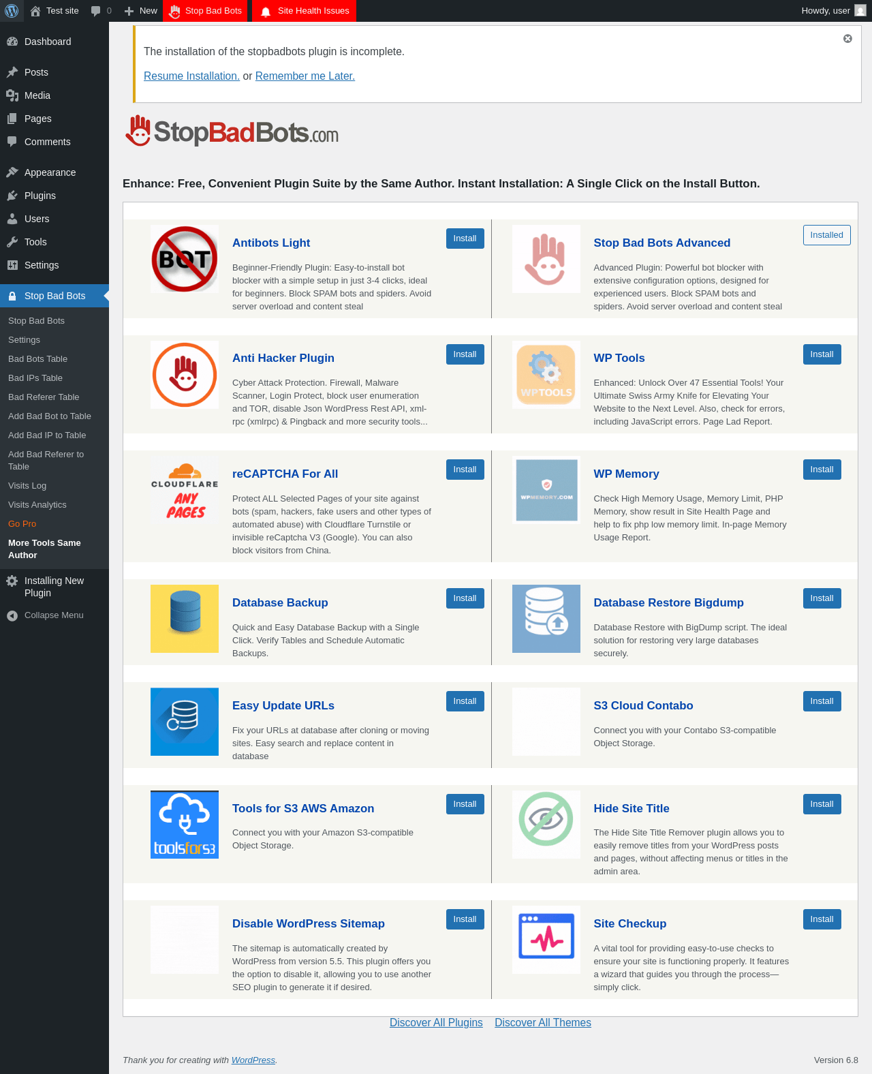This screenshot has width=872, height=1074.
Task: Click the Remember me Later link
Action: coord(305,76)
